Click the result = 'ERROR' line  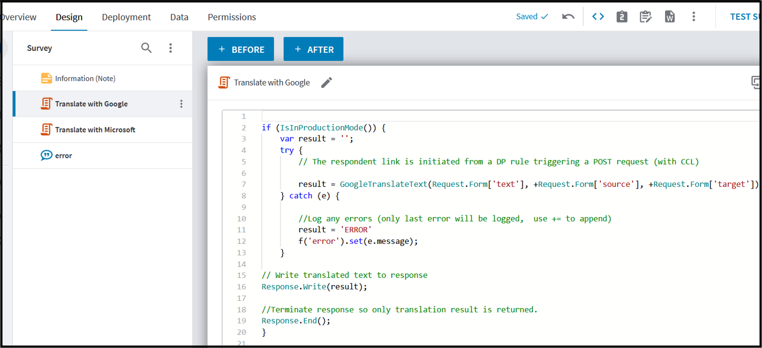click(335, 230)
